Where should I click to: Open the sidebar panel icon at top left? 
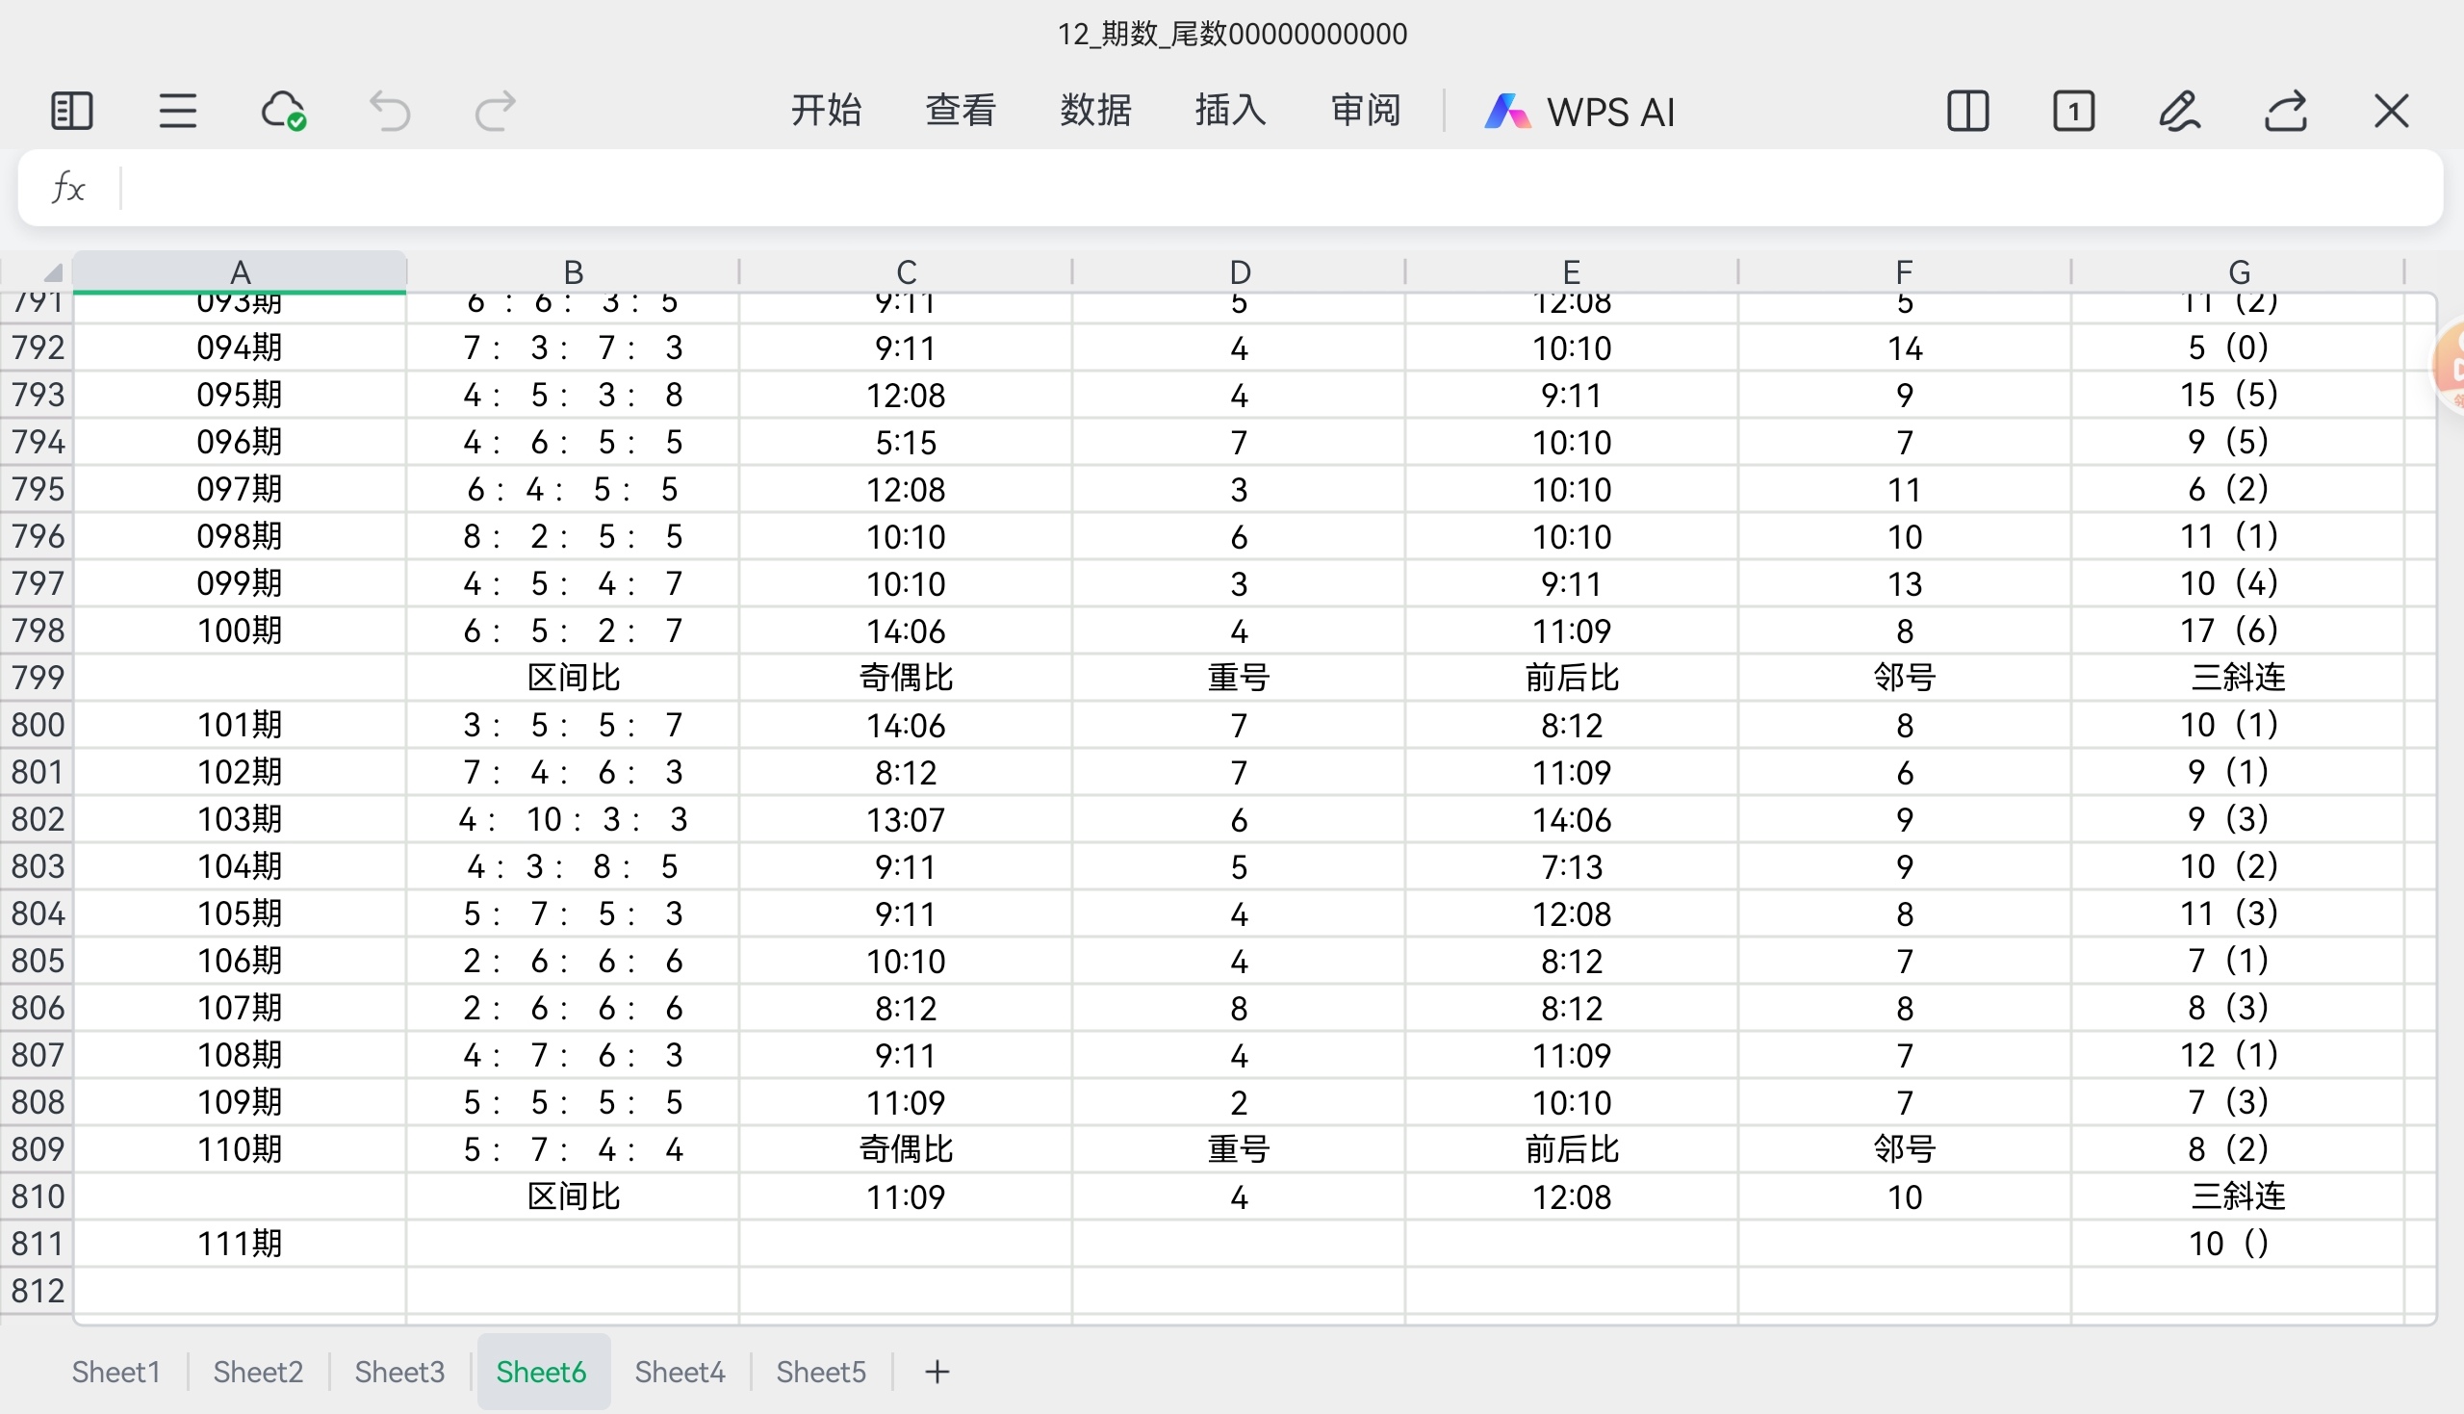(x=70, y=111)
